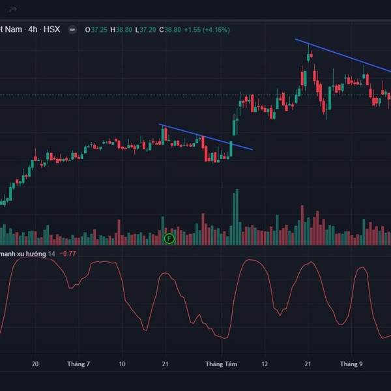
Task: Click the 'Tháng Tám' time axis label
Action: (x=221, y=364)
